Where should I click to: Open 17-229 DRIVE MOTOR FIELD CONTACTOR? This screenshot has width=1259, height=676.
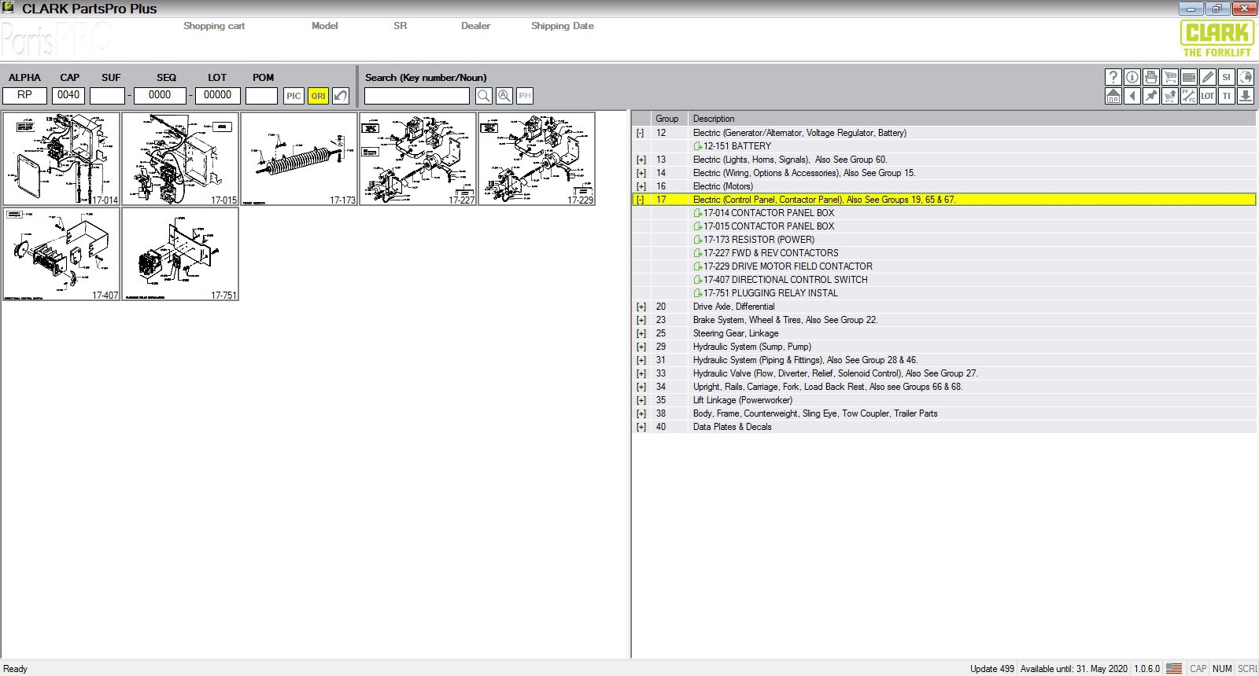782,266
